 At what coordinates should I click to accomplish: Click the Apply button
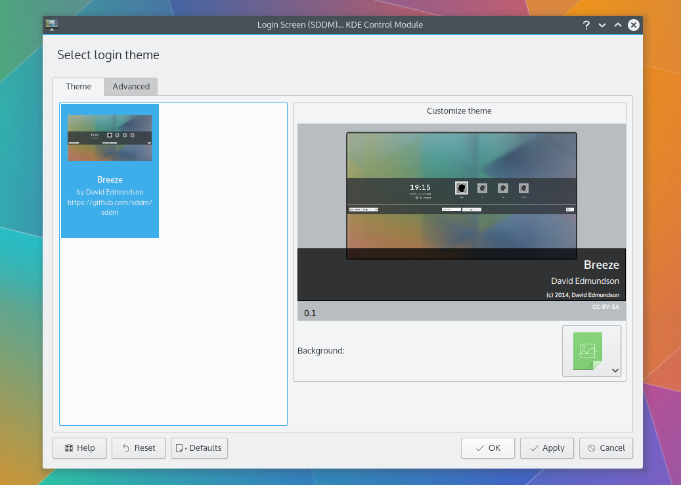[547, 448]
